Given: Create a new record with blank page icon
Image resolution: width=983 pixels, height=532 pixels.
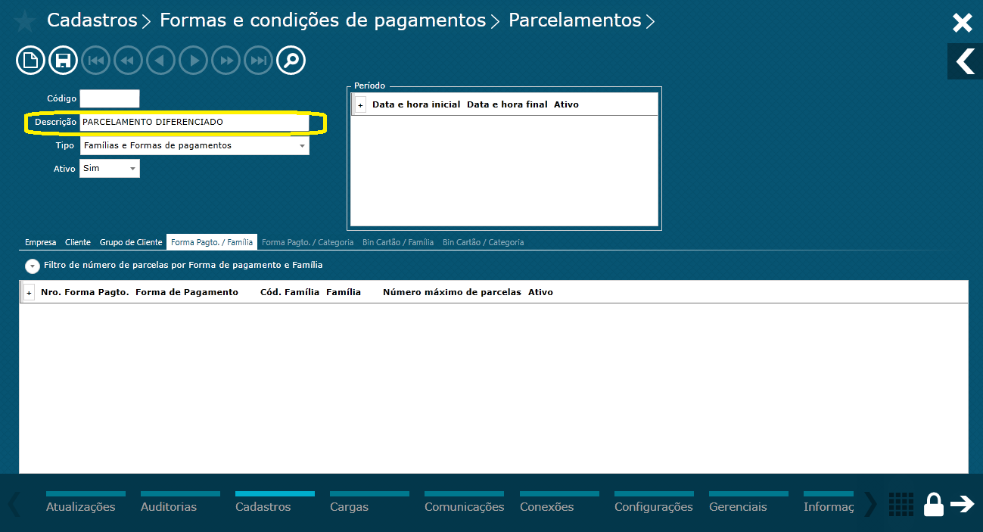Looking at the screenshot, I should pos(30,61).
